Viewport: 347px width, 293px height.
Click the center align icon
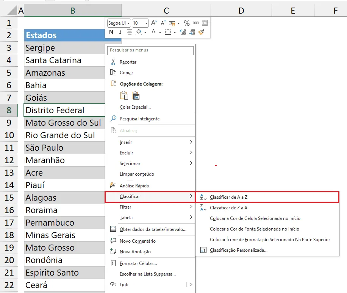tap(130, 32)
